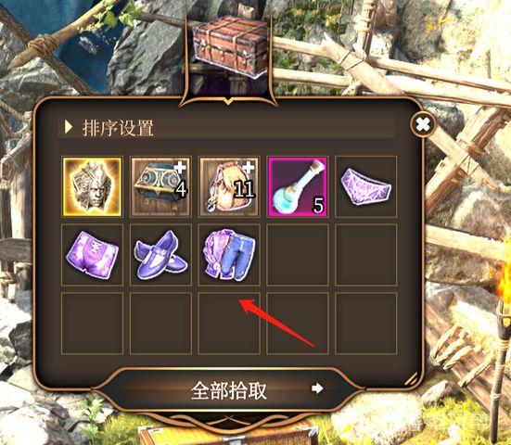Click the arrow on the 全部拾取 button
Screen dimensions: 511x445
[317, 388]
